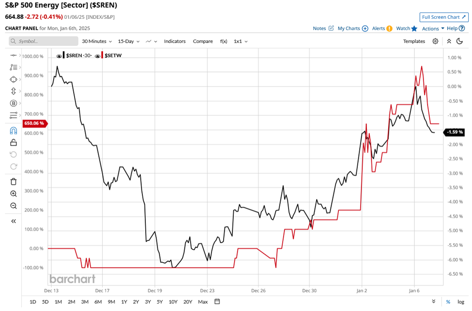
Task: Zoom in using the magnifier plus icon
Action: coord(14,194)
